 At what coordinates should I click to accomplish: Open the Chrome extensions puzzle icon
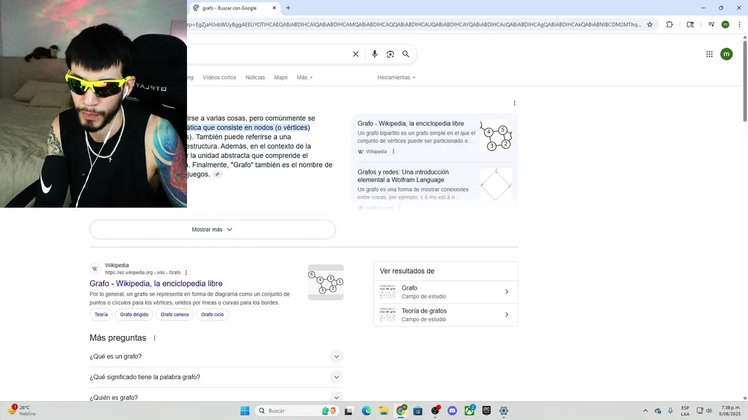pyautogui.click(x=670, y=24)
